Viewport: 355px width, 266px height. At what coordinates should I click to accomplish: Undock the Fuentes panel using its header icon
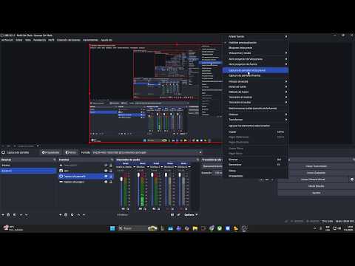pyautogui.click(x=112, y=160)
